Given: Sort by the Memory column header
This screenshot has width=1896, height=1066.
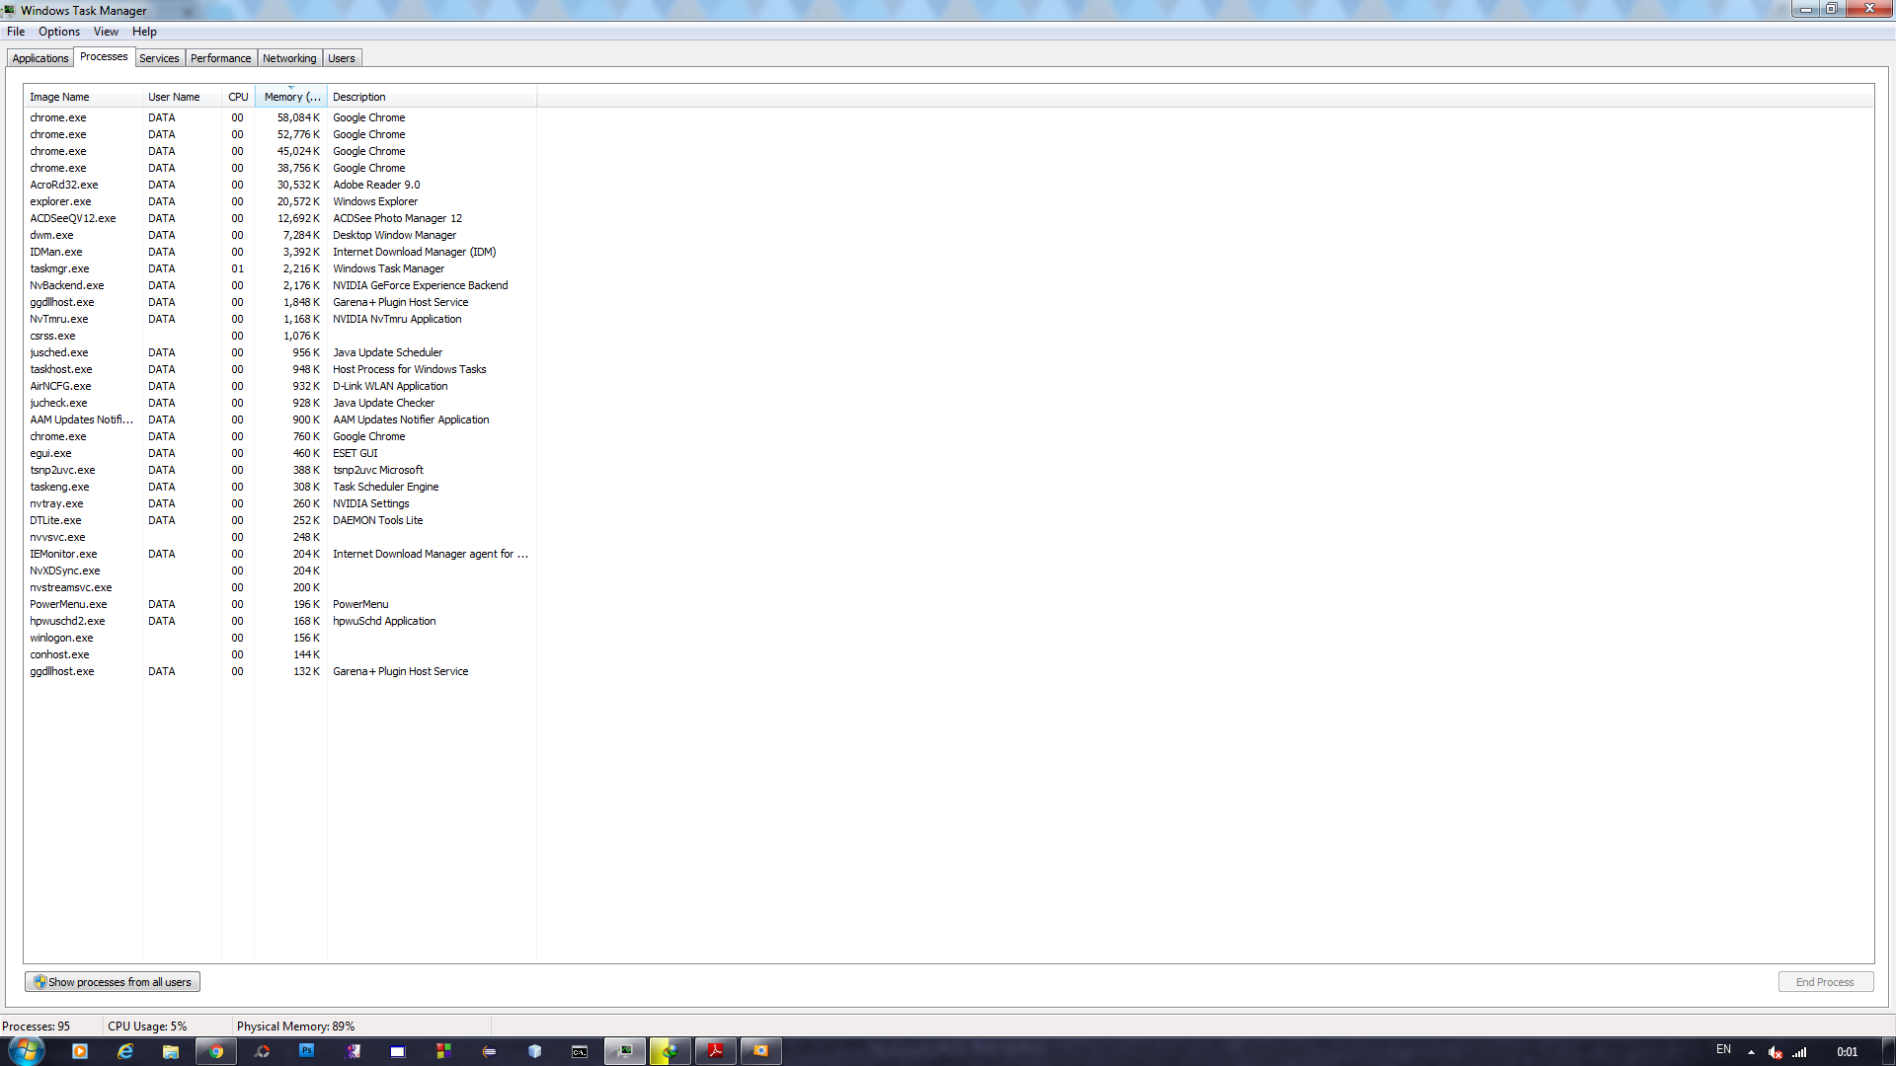Looking at the screenshot, I should coord(291,97).
